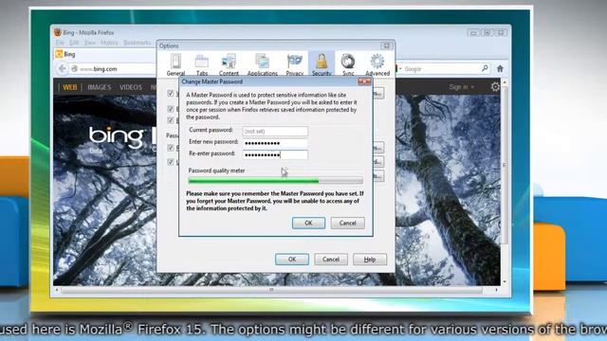Close the Change Master Password dialog
The width and height of the screenshot is (607, 341).
pos(364,81)
